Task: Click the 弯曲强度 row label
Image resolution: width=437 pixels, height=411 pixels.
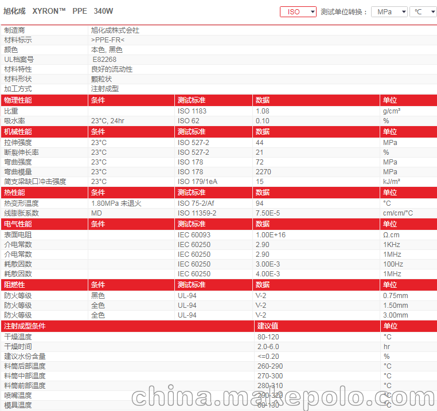Action: [x=18, y=162]
